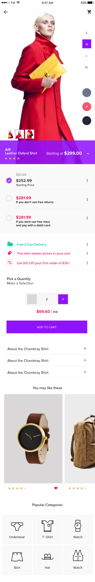Viewport: 95px width, 582px height.
Task: Expand last About the Chambray Shirt section
Action: pos(85,372)
